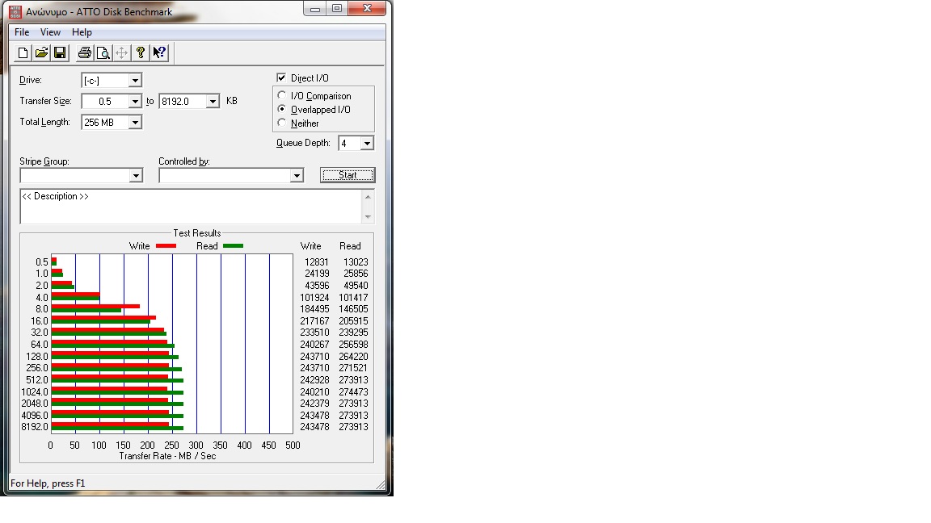This screenshot has height=523, width=931.
Task: Select the Overlapped I/O radio button
Action: (x=282, y=109)
